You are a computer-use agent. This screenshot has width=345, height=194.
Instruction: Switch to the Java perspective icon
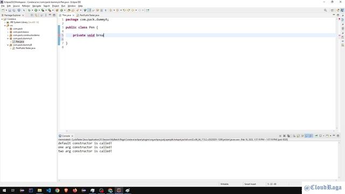(342, 10)
